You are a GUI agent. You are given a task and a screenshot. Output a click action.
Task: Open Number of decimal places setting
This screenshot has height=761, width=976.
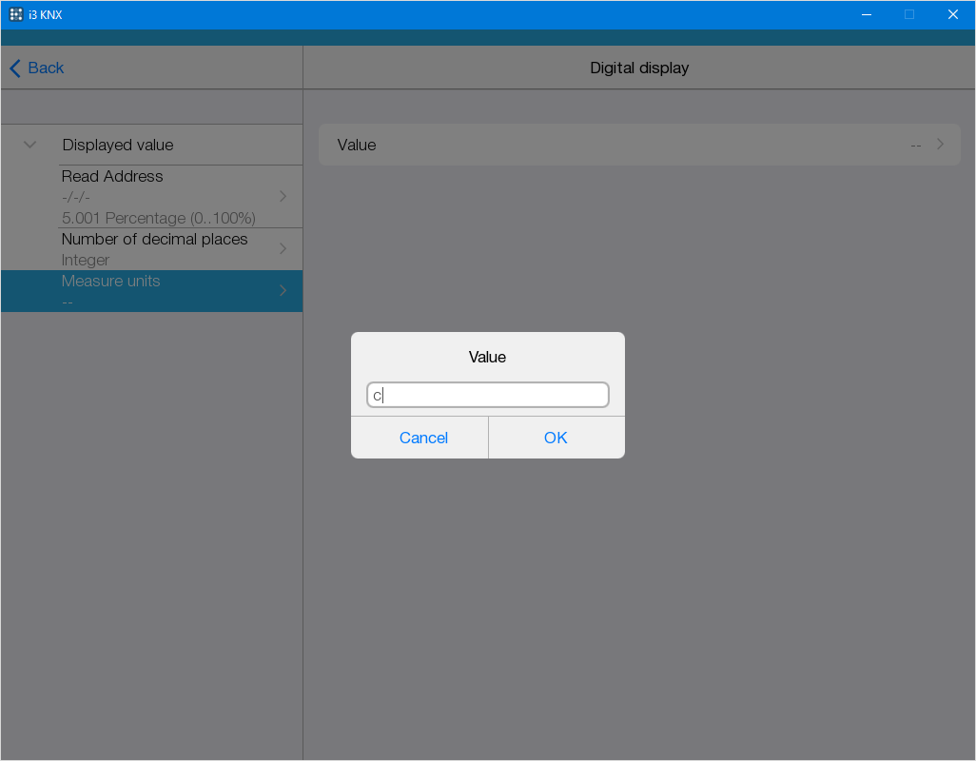(x=154, y=248)
